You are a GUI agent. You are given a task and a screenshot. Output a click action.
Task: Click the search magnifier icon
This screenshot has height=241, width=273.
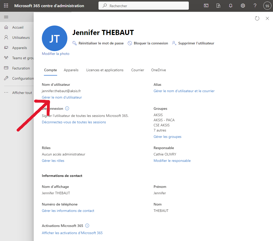pos(105,6)
